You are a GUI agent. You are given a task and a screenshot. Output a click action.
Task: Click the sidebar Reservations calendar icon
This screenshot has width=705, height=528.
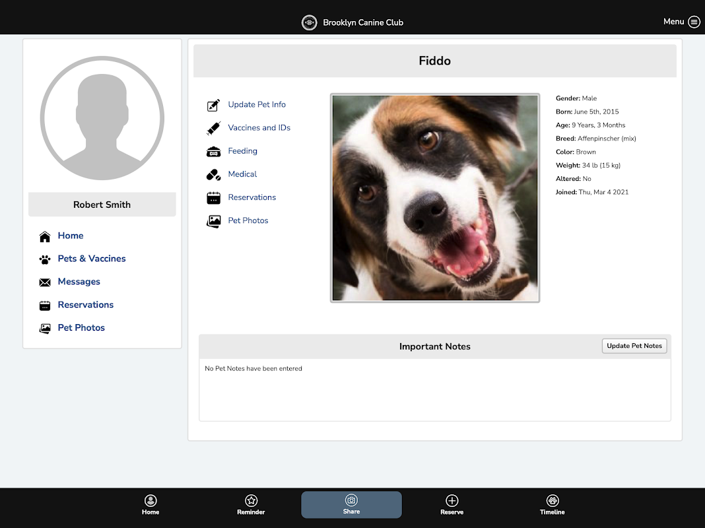tap(45, 306)
